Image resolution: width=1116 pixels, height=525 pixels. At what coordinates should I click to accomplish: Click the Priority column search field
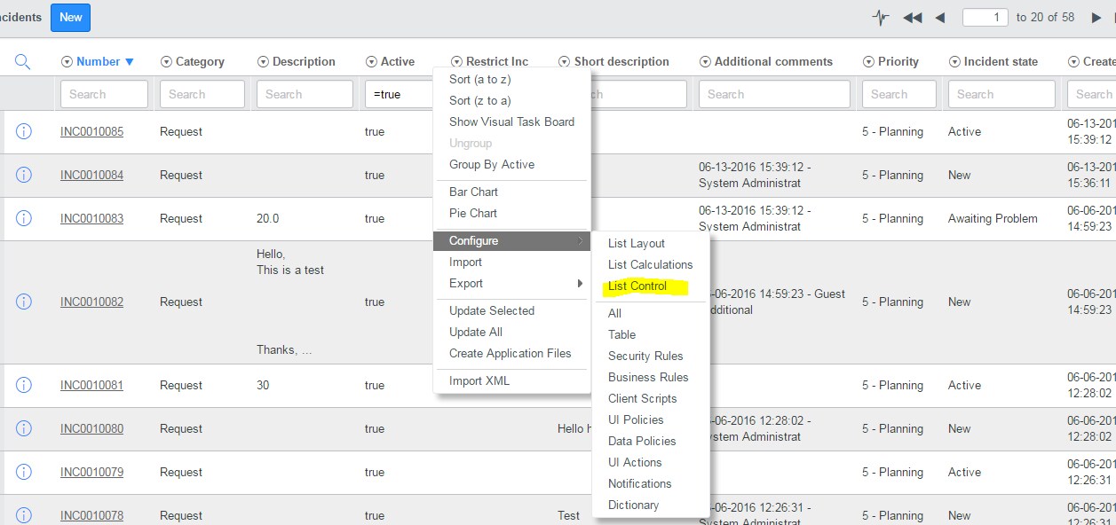click(x=899, y=94)
